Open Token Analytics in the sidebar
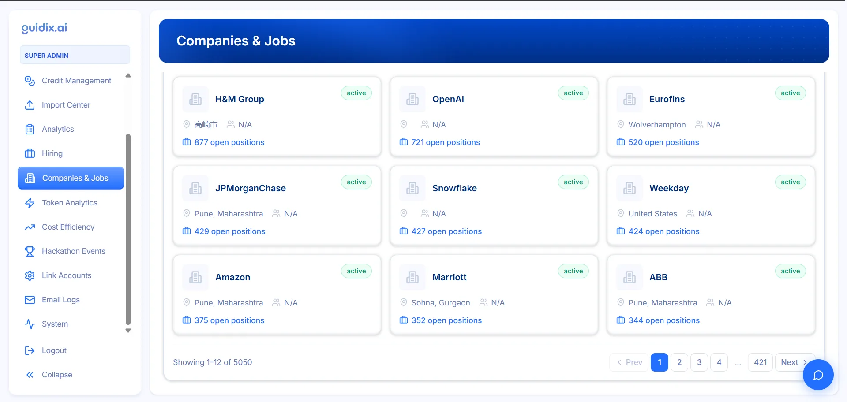This screenshot has height=402, width=847. click(71, 203)
